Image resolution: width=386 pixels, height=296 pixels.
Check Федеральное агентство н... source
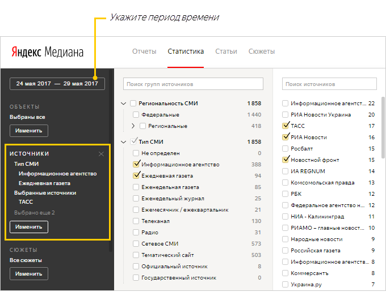[x=285, y=205]
